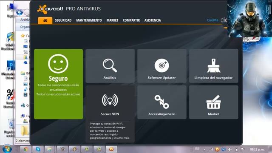Image resolution: width=272 pixels, height=153 pixels.
Task: Click the network signal tray icon
Action: [211, 149]
